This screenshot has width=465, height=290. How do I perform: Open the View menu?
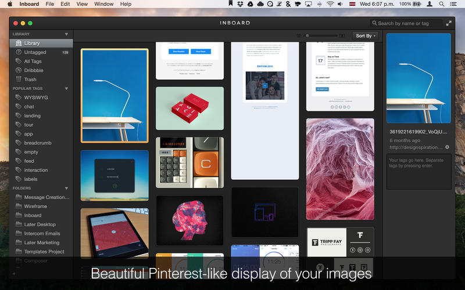tap(82, 4)
